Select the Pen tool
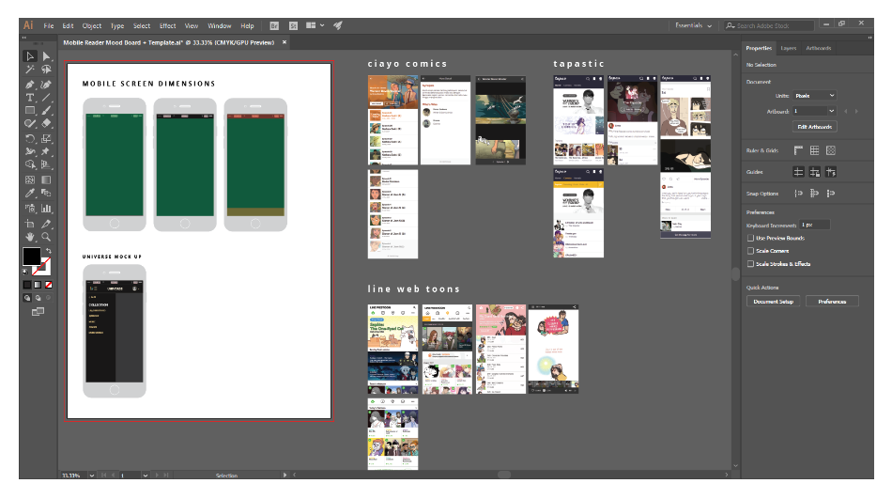Viewport: 892px width, 499px height. (30, 85)
